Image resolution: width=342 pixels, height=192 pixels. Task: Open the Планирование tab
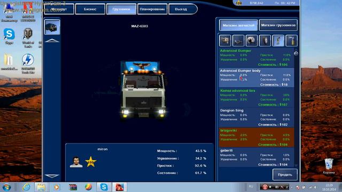152,9
